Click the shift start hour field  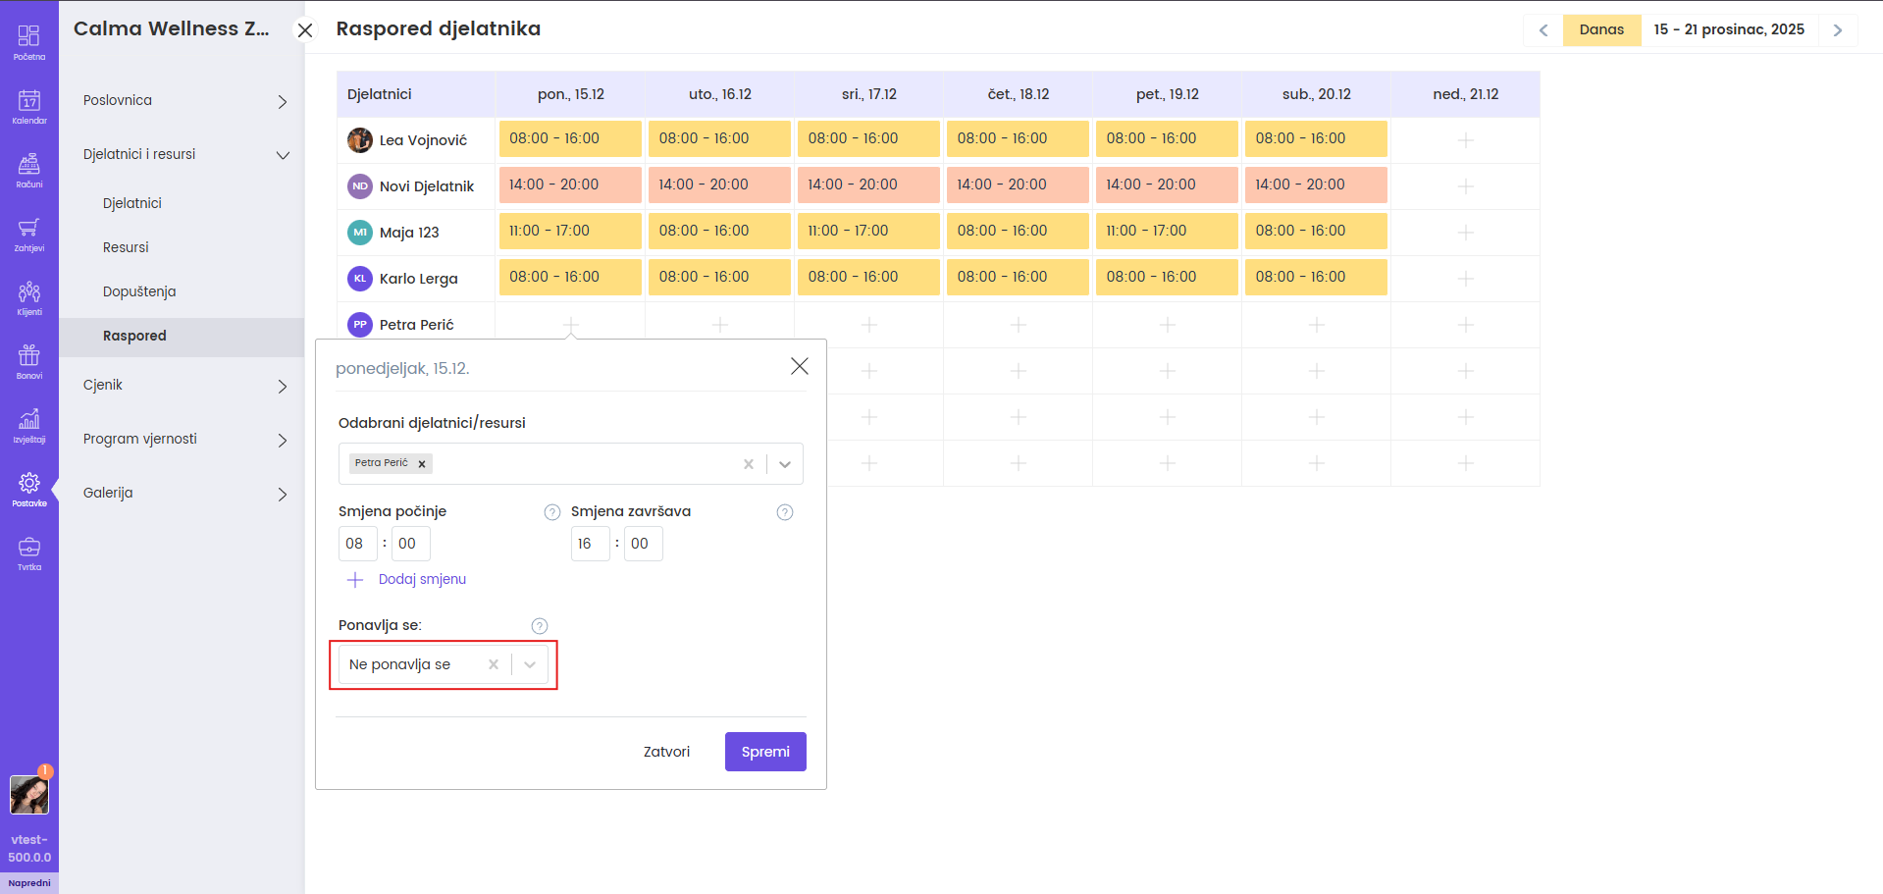click(357, 544)
